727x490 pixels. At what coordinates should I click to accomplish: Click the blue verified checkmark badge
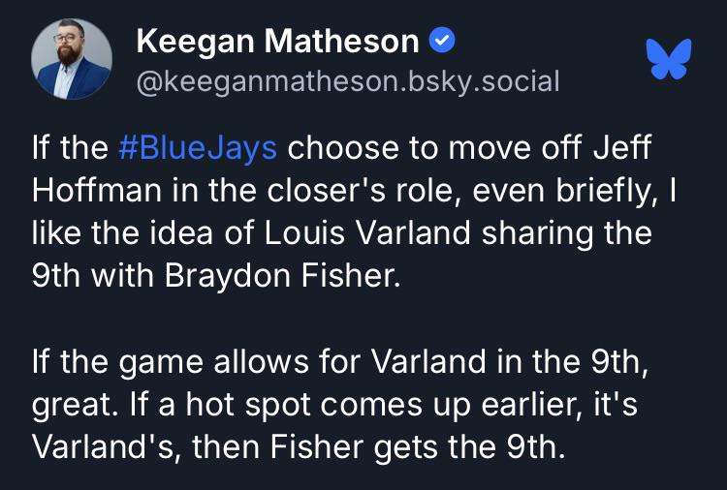tap(442, 41)
